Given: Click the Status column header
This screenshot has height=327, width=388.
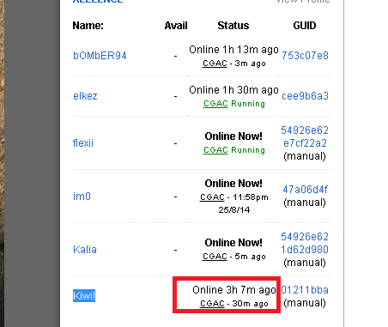Looking at the screenshot, I should (x=233, y=26).
